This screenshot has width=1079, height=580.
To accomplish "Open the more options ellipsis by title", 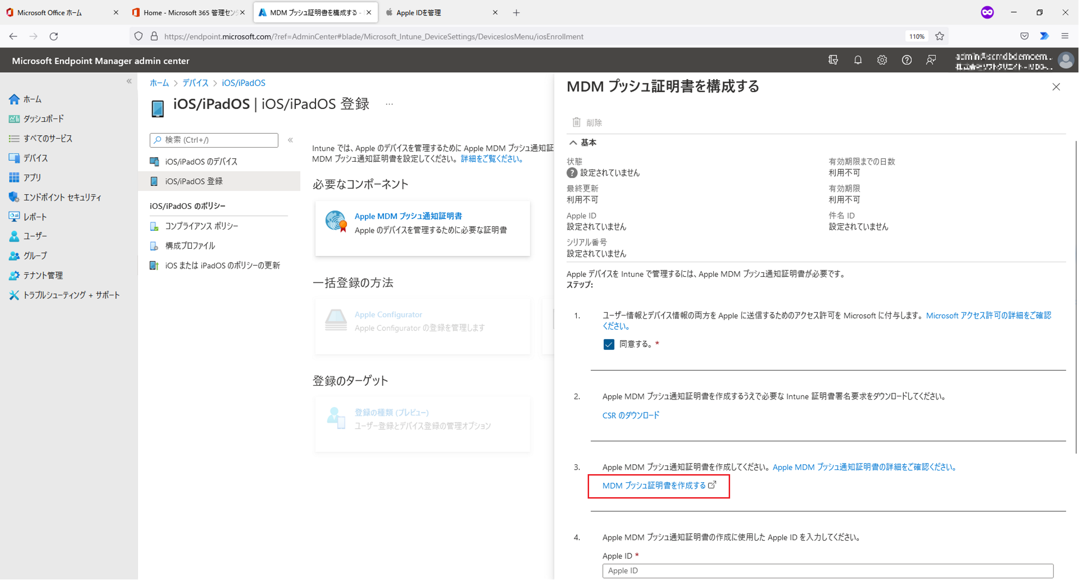I will (389, 104).
